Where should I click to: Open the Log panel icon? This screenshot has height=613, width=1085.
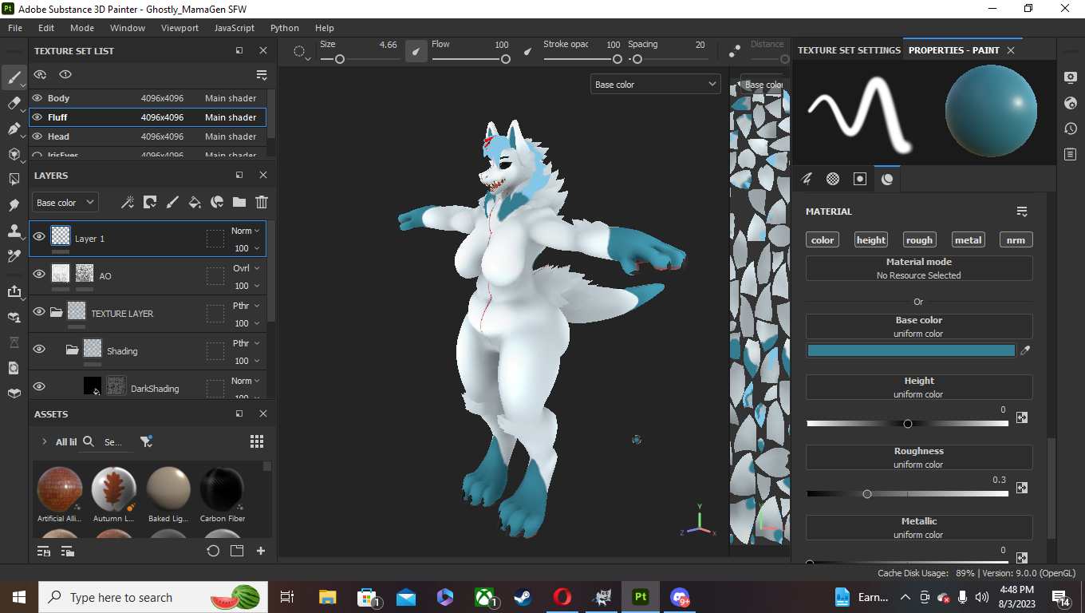point(1071,154)
